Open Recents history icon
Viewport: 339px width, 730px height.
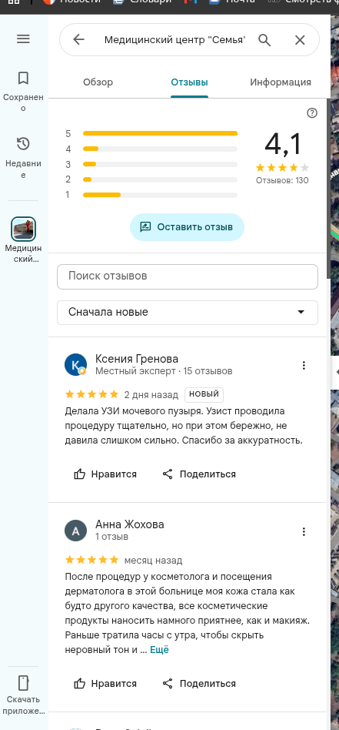[23, 144]
